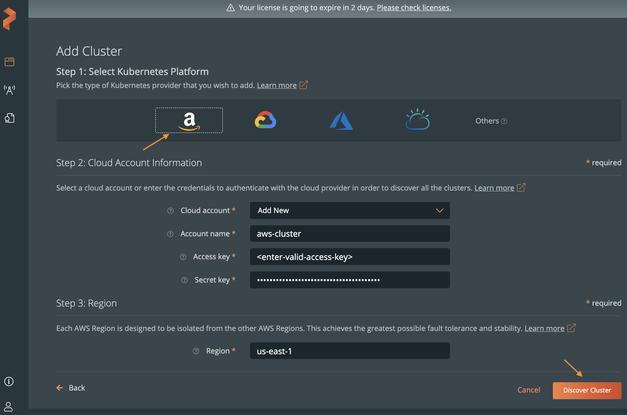Click the Account name input field
Image resolution: width=627 pixels, height=415 pixels.
[x=350, y=234]
